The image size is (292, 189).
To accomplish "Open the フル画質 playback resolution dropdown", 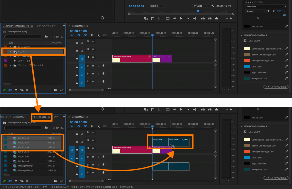I will (x=201, y=6).
